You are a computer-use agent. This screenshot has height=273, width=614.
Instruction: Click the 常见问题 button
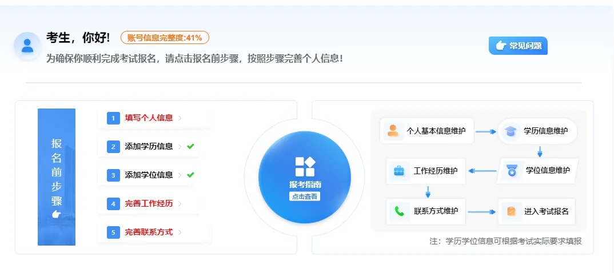(518, 46)
